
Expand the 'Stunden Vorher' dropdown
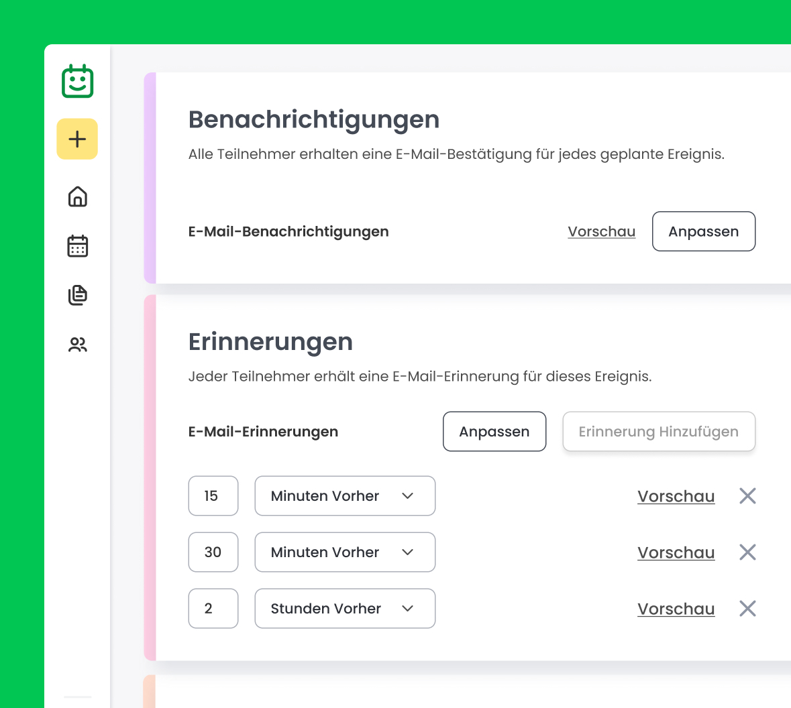pos(345,609)
